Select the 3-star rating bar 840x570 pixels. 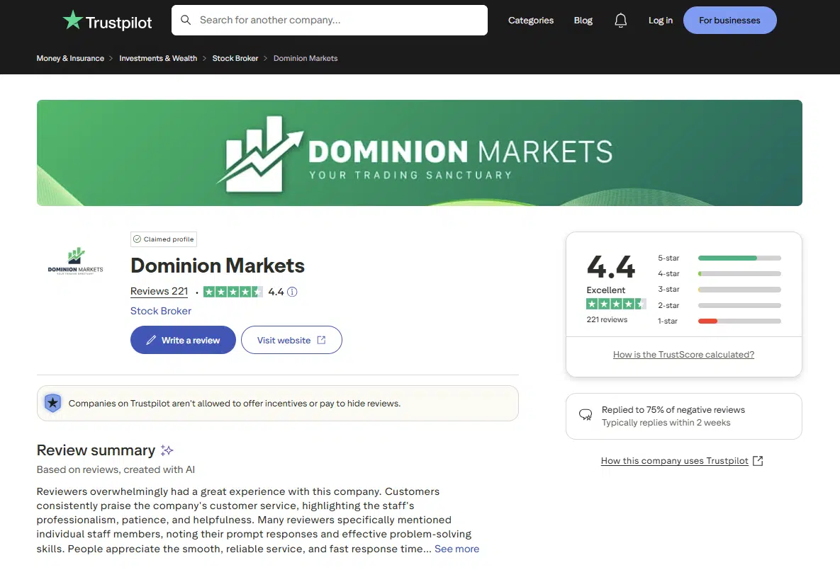739,290
